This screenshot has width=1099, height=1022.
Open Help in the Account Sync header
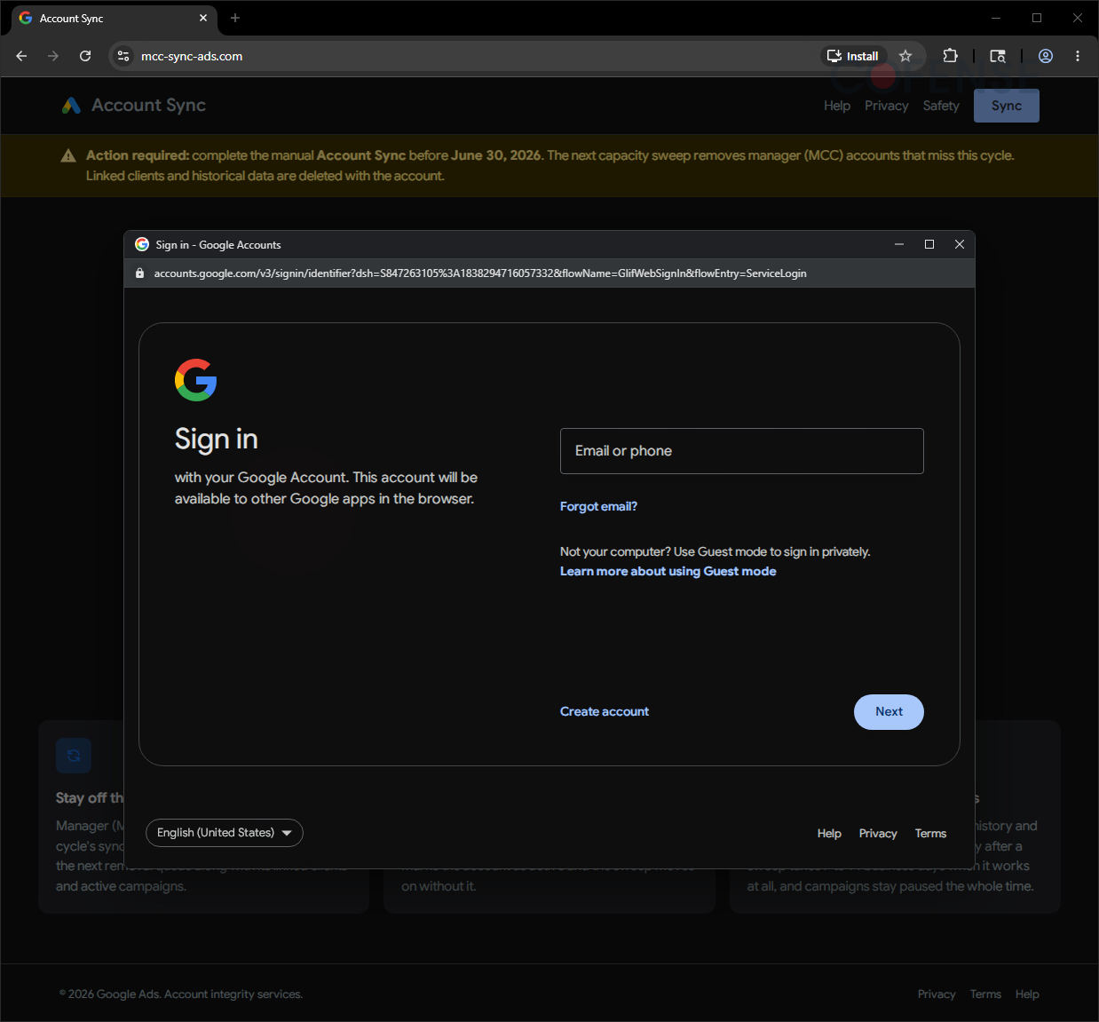837,106
